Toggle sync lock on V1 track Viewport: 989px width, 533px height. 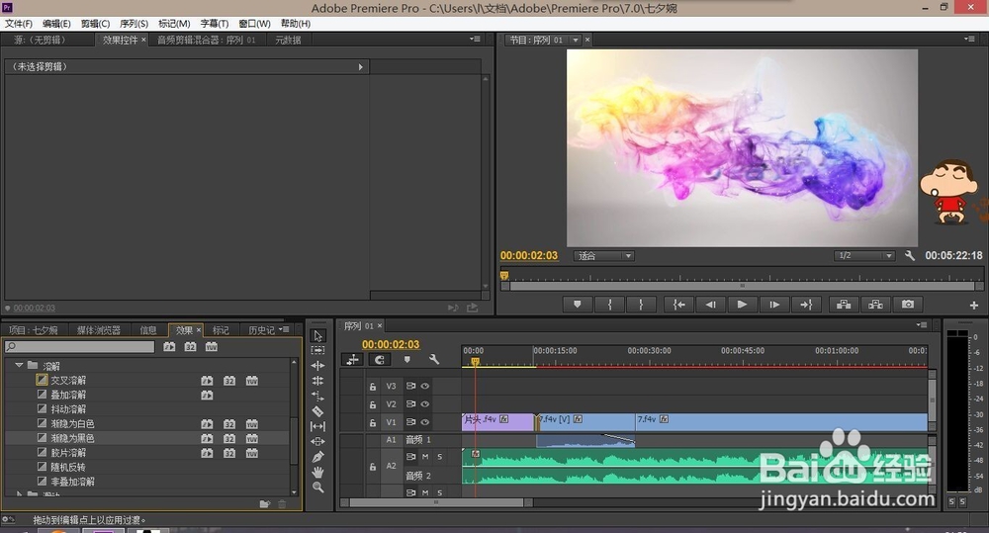(x=410, y=422)
